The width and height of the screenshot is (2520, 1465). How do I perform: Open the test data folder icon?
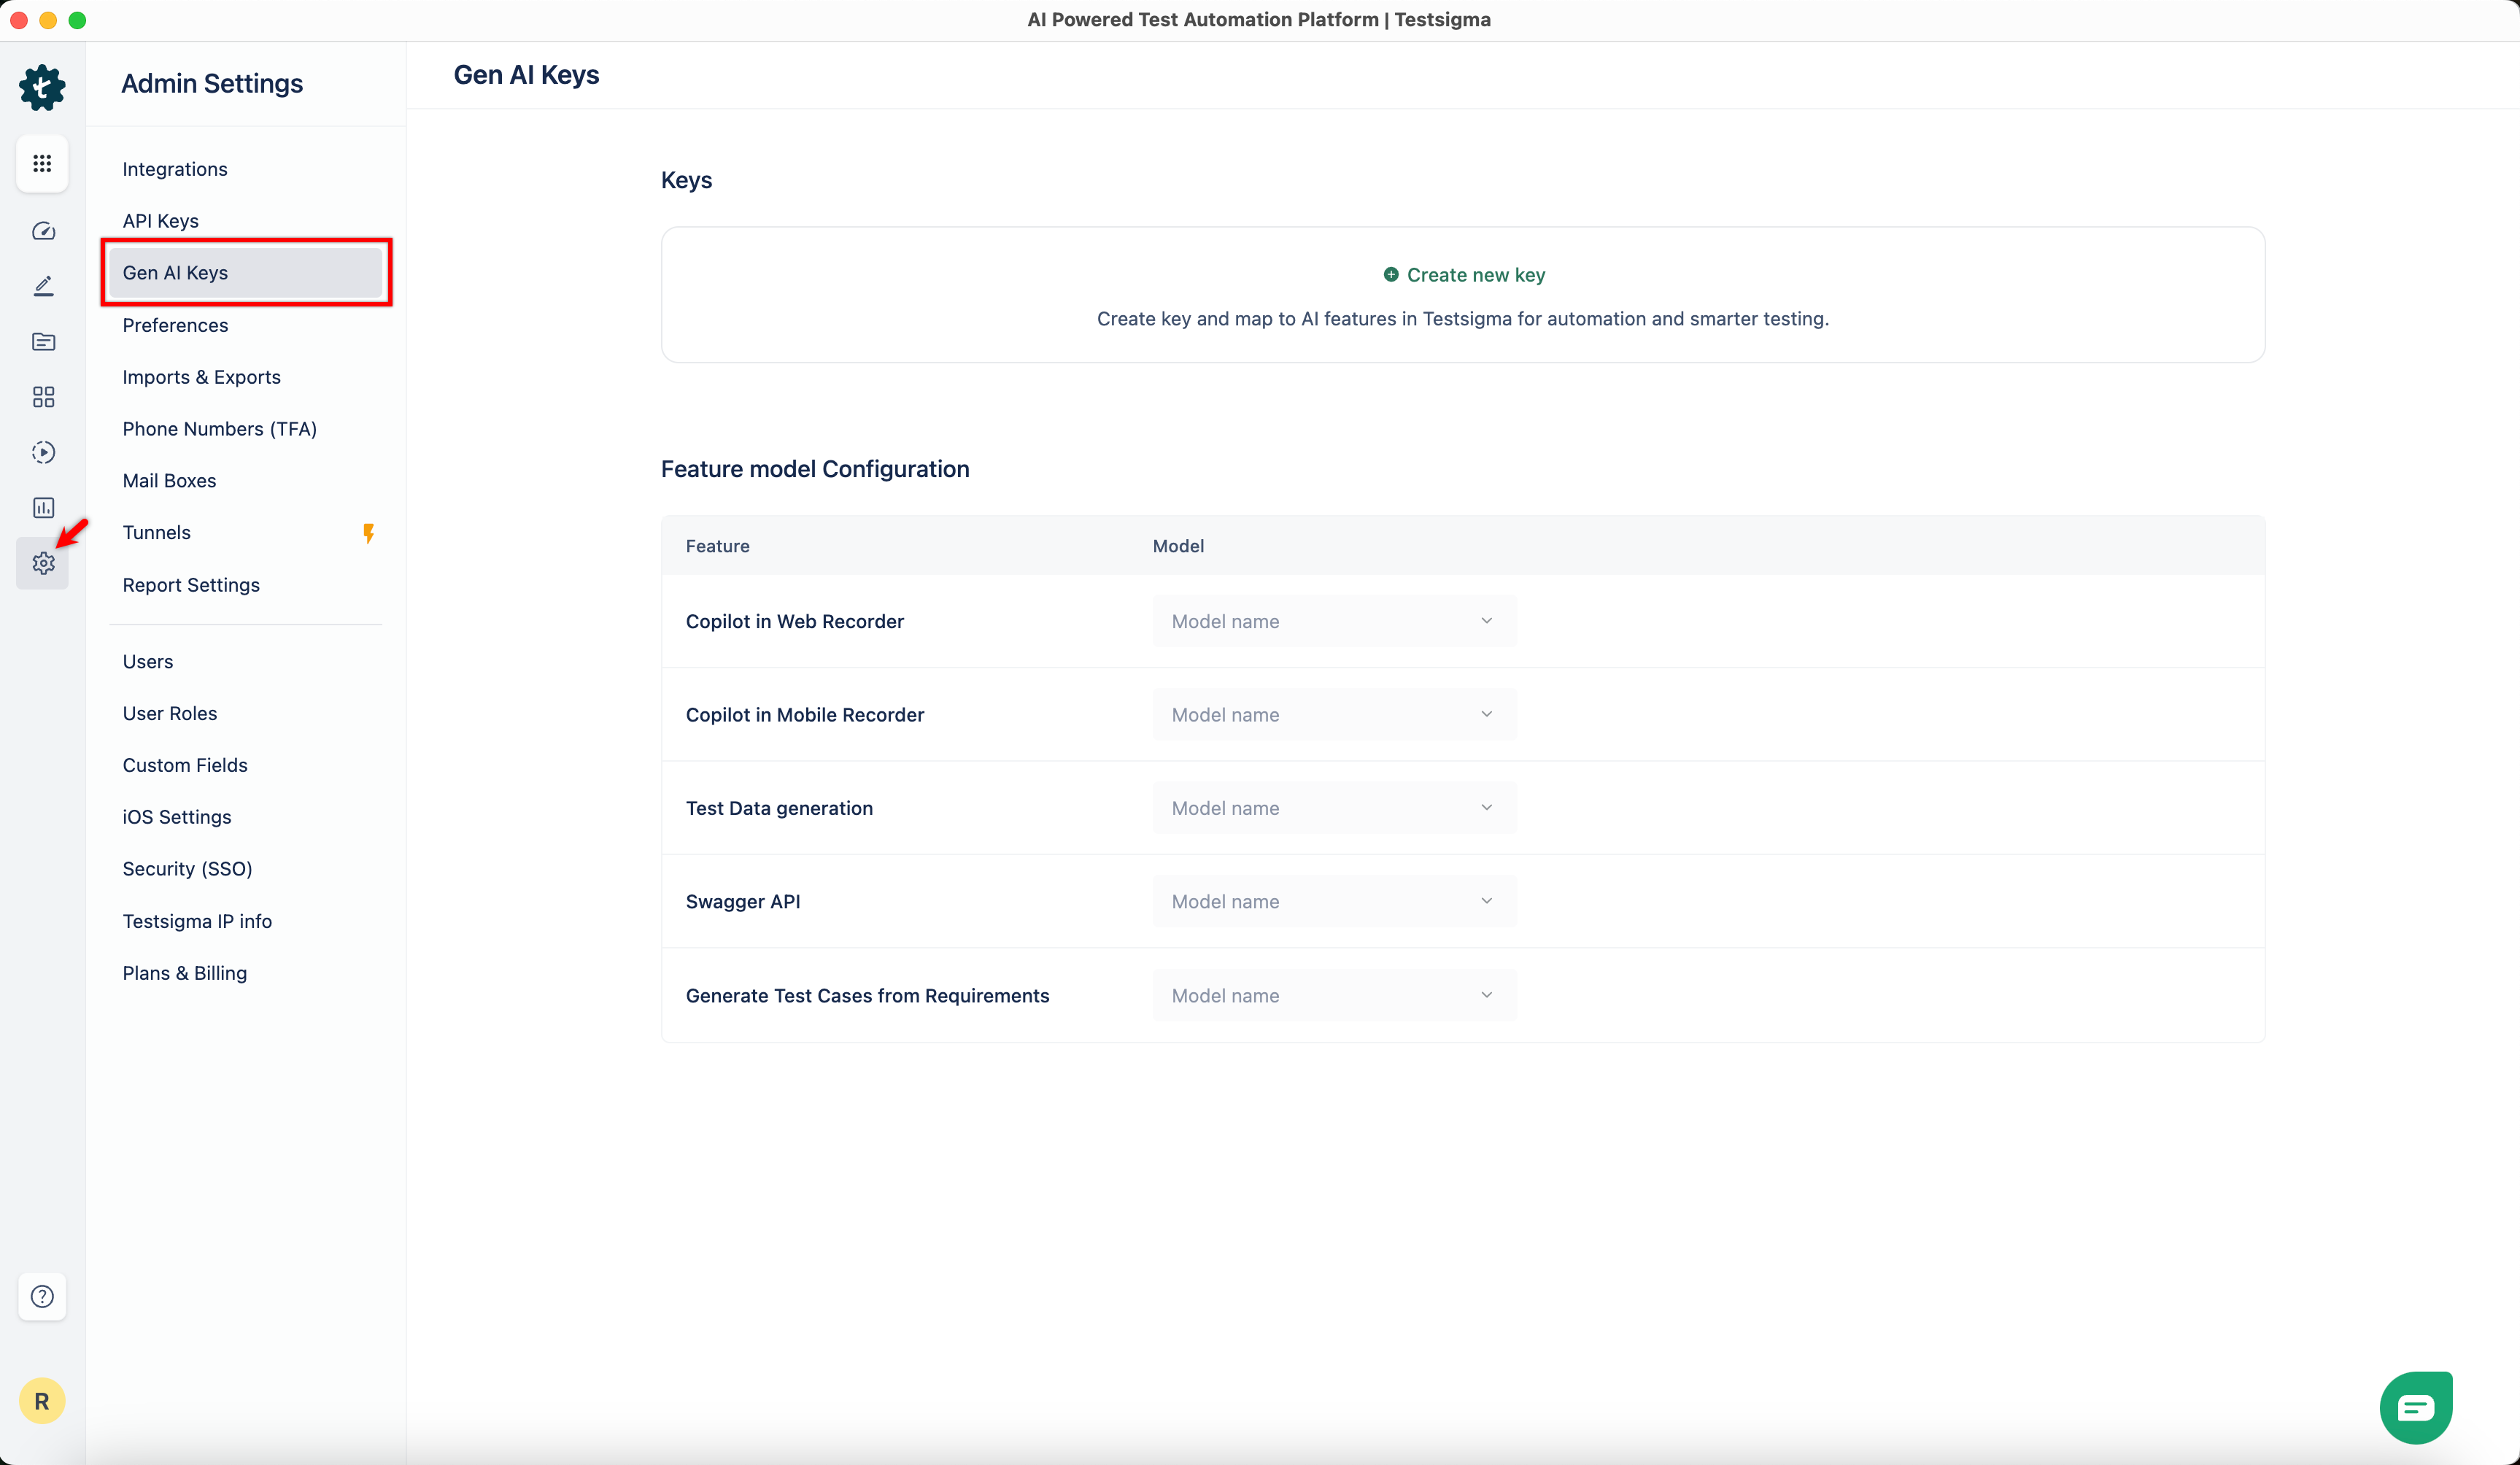[x=43, y=342]
